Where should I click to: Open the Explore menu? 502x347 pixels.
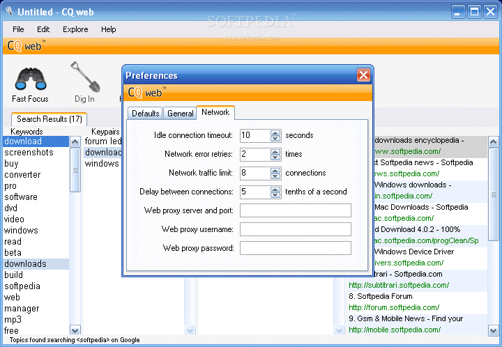75,29
